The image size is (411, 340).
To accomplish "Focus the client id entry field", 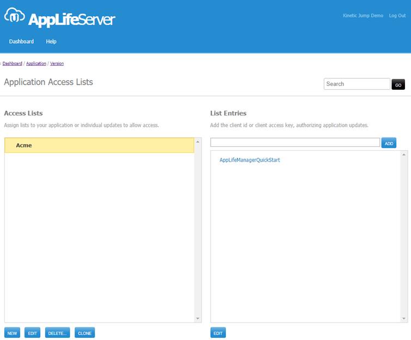I will (x=295, y=143).
